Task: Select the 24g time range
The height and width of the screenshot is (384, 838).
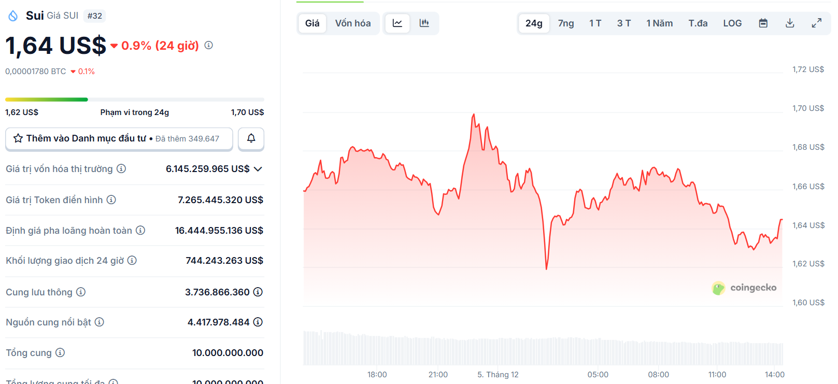Action: (534, 23)
